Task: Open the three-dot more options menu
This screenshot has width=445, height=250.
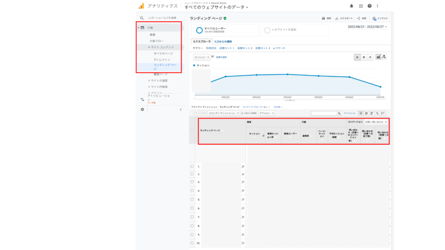Action: click(x=378, y=6)
